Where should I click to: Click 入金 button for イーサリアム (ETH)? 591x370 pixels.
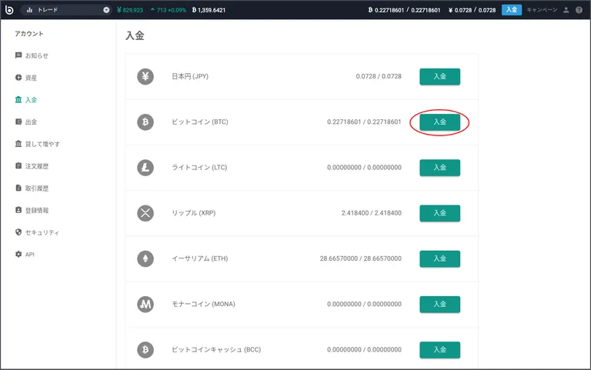pos(440,259)
